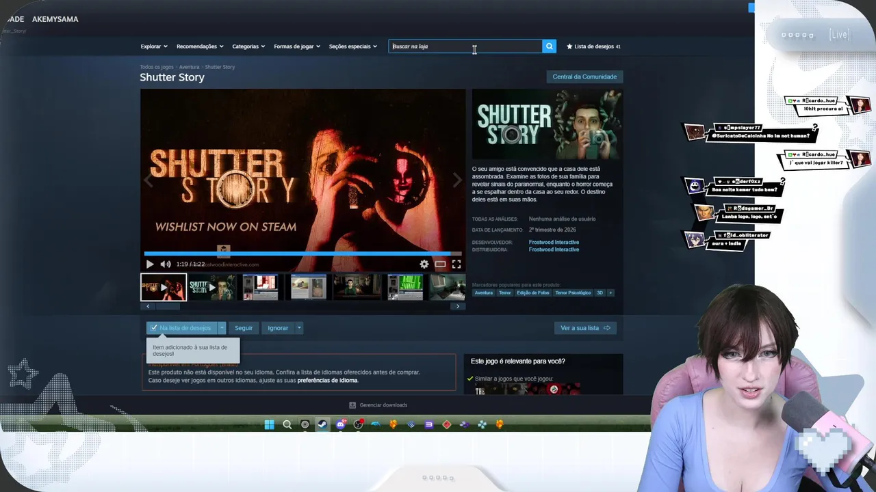876x492 pixels.
Task: Click the Aventura tag
Action: click(484, 292)
